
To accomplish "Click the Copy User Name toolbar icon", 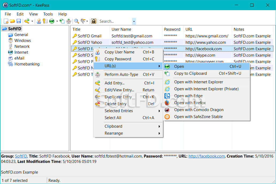I will click(x=39, y=21).
